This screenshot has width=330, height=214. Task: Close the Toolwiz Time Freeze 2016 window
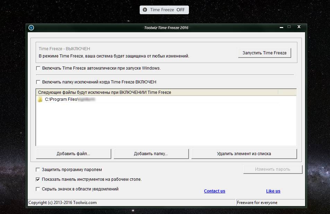click(299, 27)
